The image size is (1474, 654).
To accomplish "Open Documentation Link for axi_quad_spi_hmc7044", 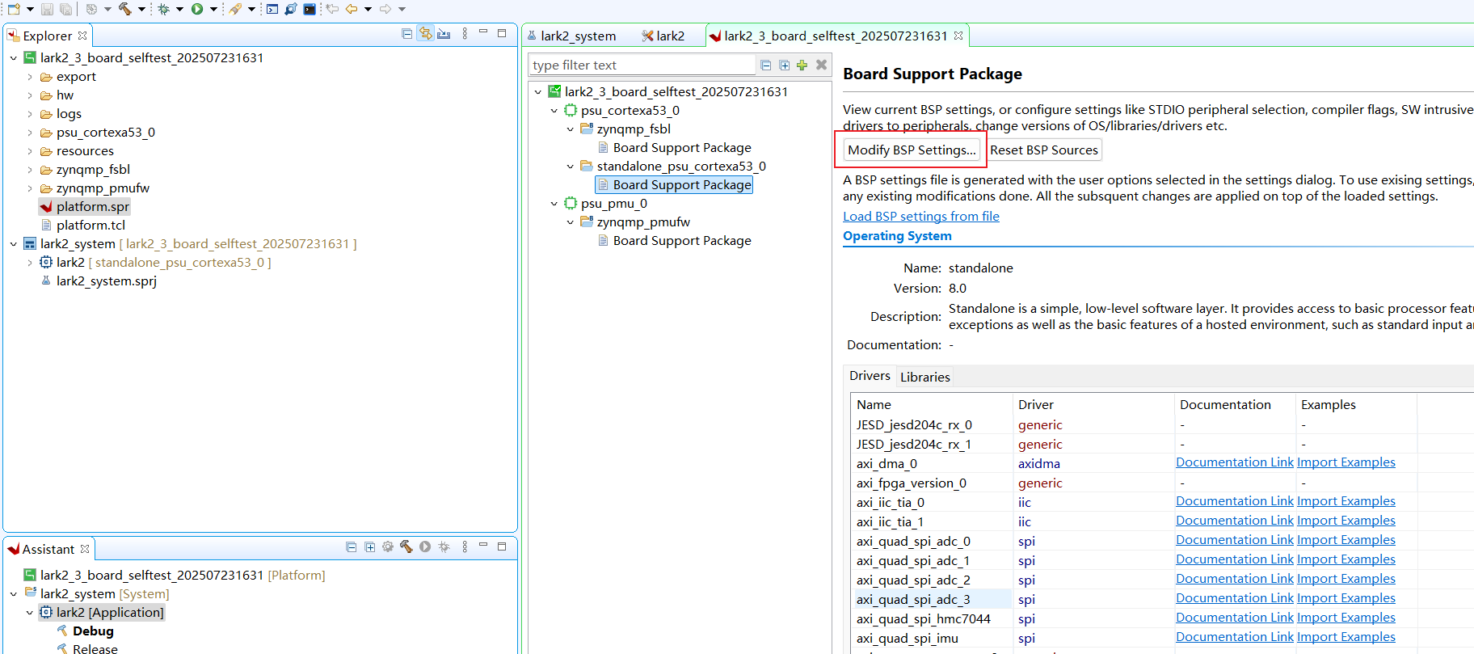I will point(1235,618).
